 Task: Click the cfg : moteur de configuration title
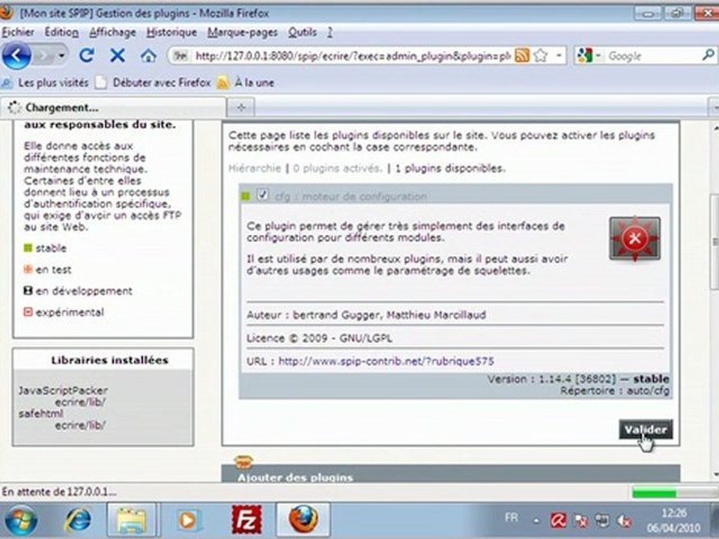point(351,197)
